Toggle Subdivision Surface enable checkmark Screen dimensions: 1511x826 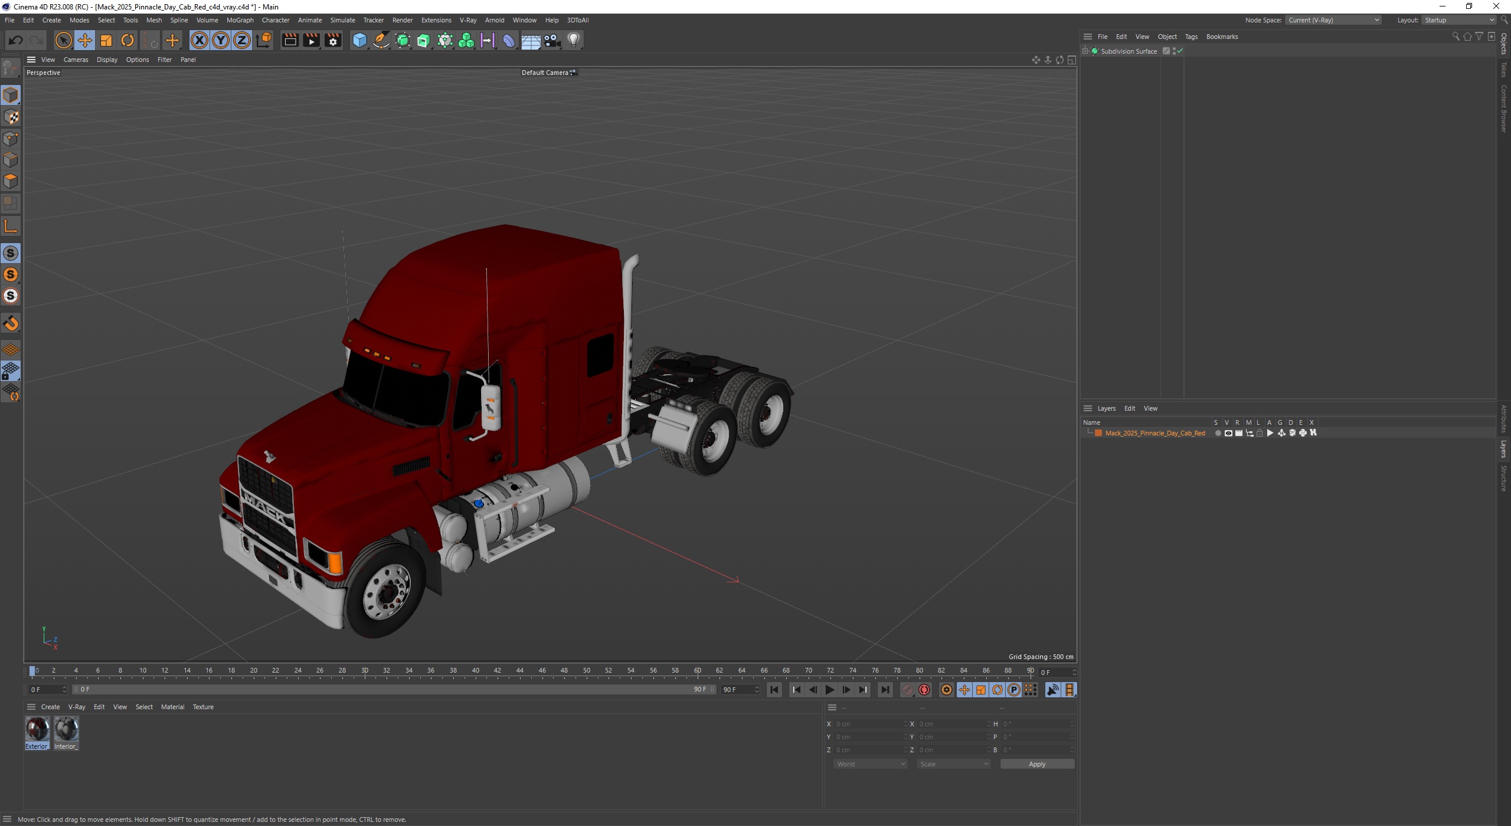tap(1180, 51)
